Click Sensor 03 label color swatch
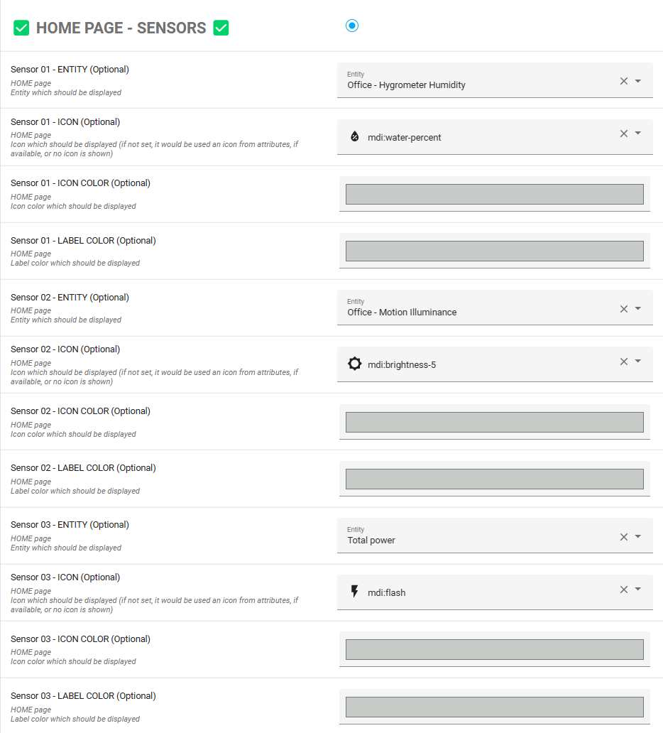The image size is (663, 733). coord(494,707)
